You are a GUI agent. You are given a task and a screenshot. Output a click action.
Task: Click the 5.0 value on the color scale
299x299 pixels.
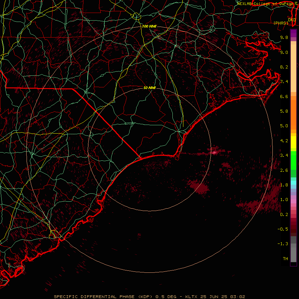284,126
